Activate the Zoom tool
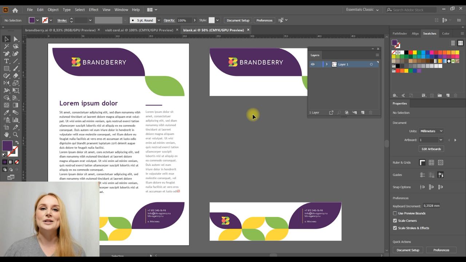Image resolution: width=466 pixels, height=262 pixels. coord(16,135)
